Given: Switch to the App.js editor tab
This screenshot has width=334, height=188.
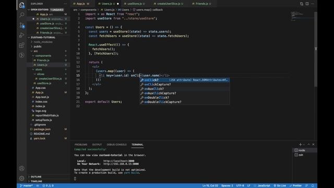Looking at the screenshot, I should point(81,4).
